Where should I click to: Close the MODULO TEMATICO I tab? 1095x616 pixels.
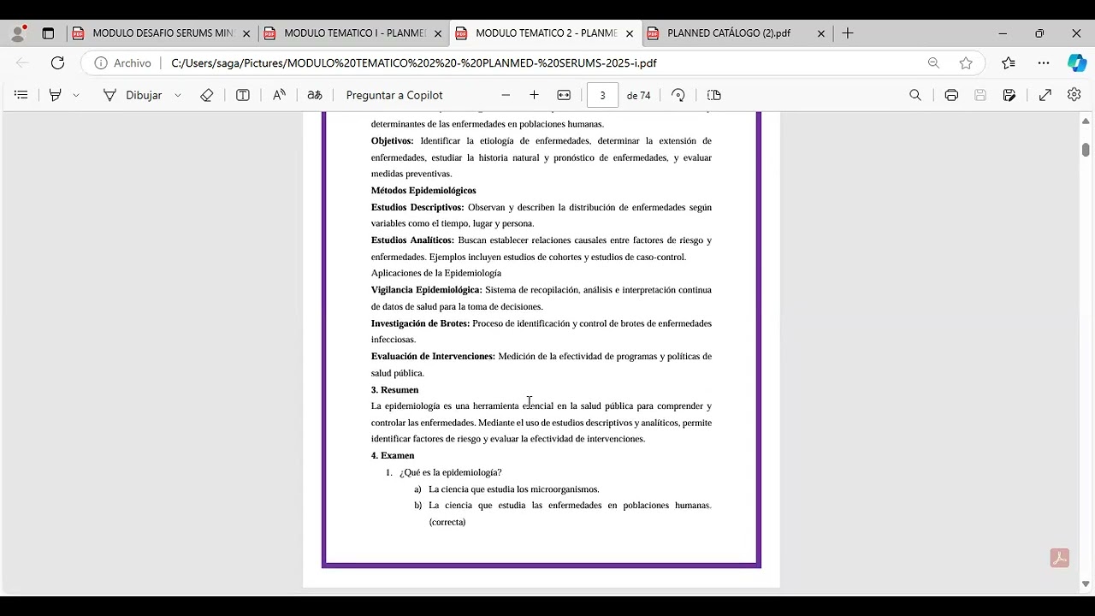tap(438, 33)
